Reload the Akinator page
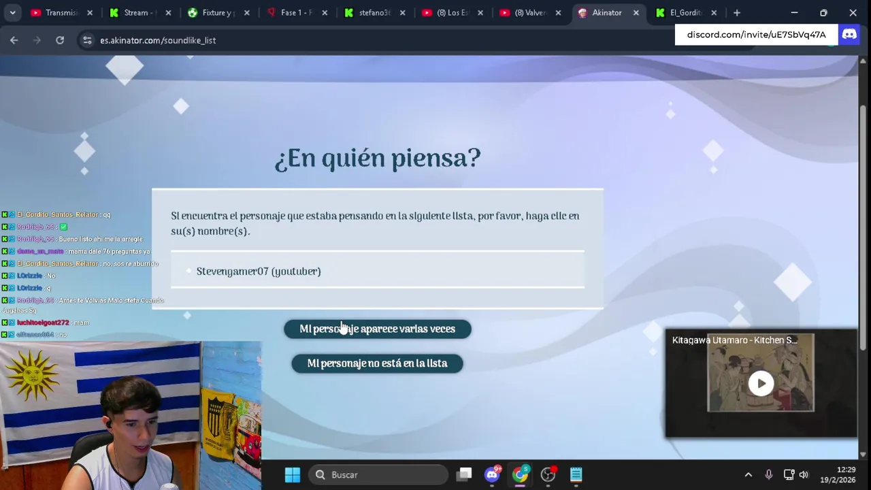 (x=60, y=40)
